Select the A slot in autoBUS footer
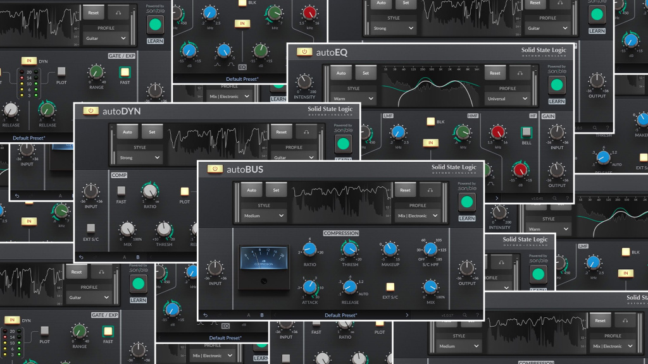 (248, 315)
